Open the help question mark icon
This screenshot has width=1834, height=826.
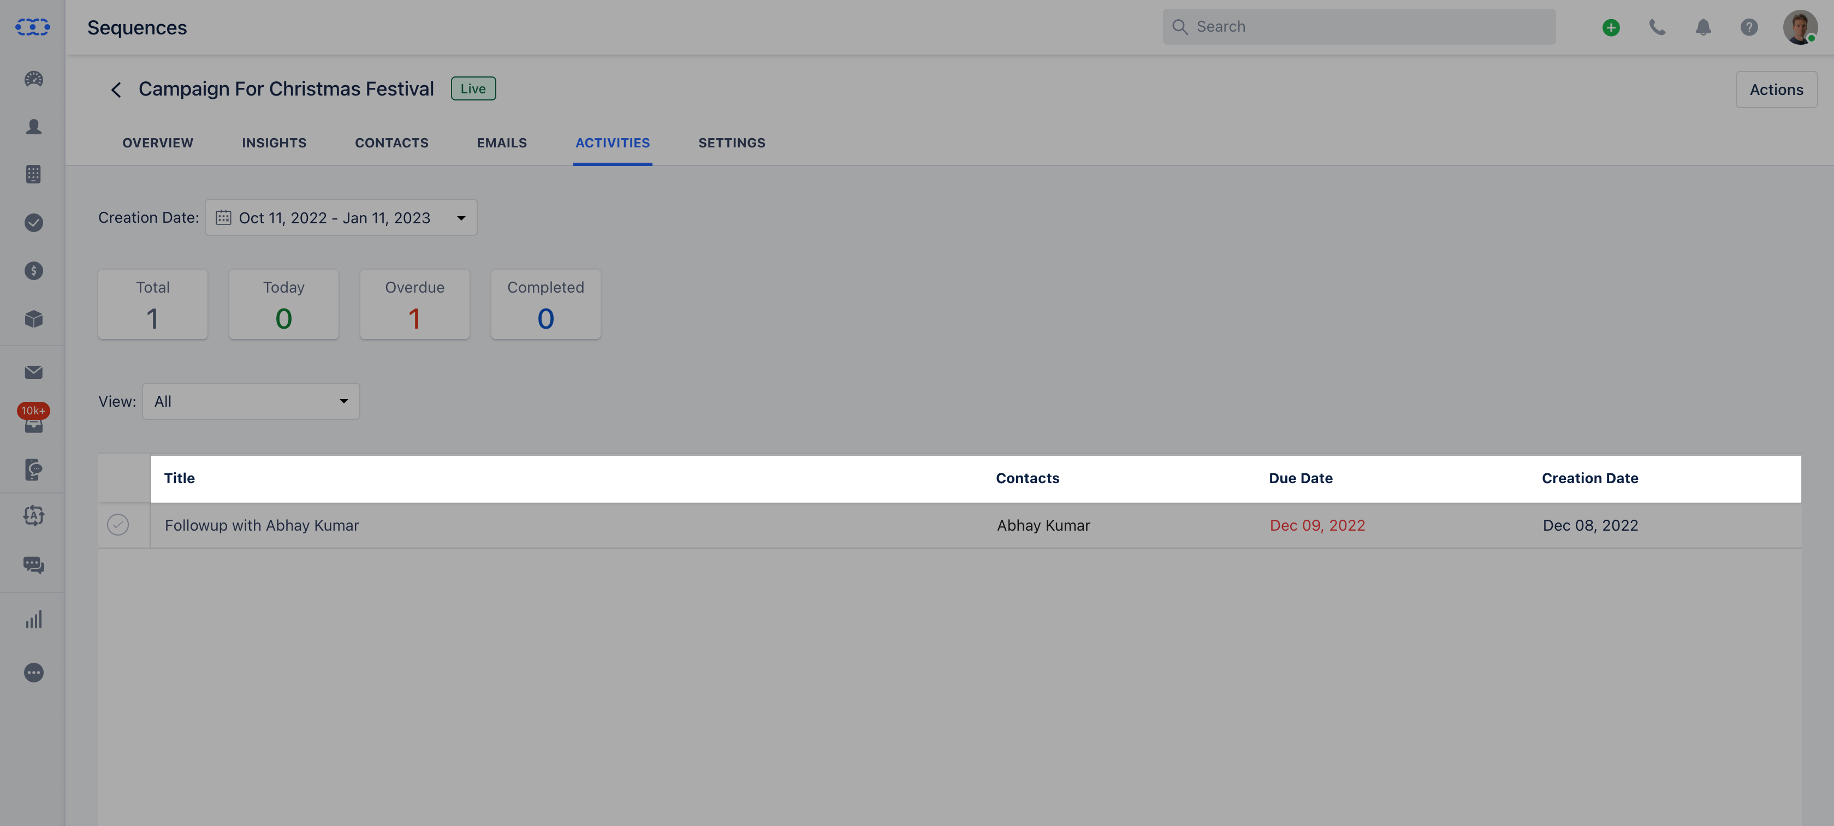(x=1749, y=27)
